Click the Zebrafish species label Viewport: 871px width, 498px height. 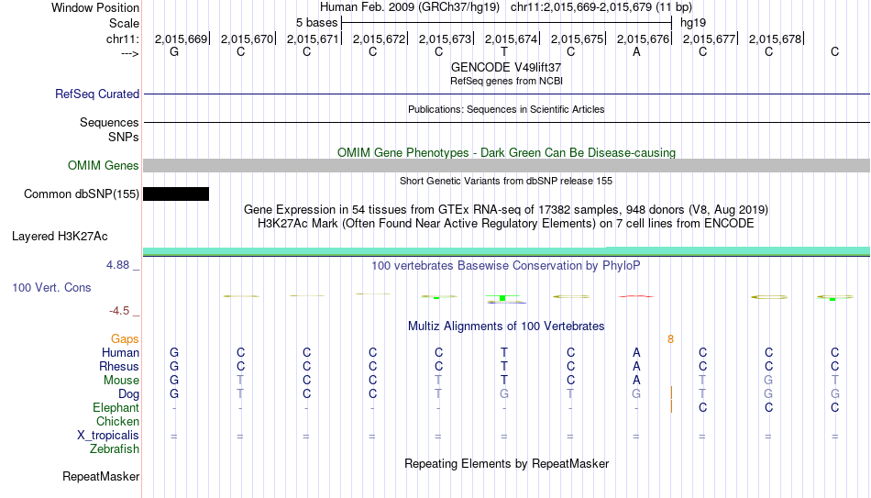tap(115, 448)
